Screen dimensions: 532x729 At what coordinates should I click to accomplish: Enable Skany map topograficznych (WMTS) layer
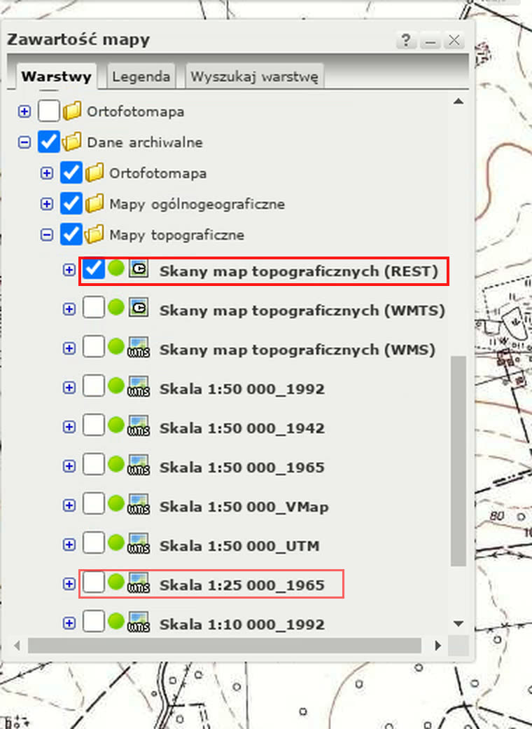point(93,308)
